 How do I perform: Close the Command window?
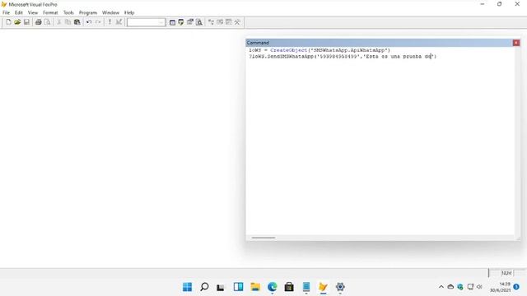pyautogui.click(x=516, y=43)
